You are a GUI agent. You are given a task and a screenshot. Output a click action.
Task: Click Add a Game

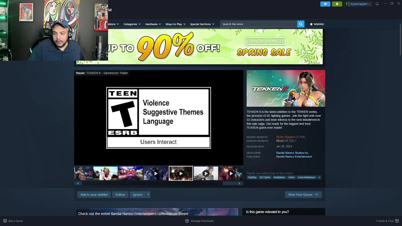tap(15, 221)
